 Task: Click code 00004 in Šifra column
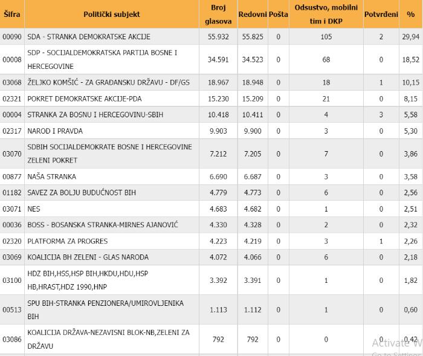[12, 115]
